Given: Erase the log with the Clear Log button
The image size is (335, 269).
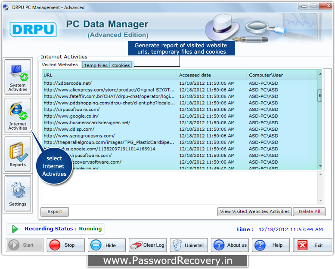Looking at the screenshot, I should pos(148,245).
